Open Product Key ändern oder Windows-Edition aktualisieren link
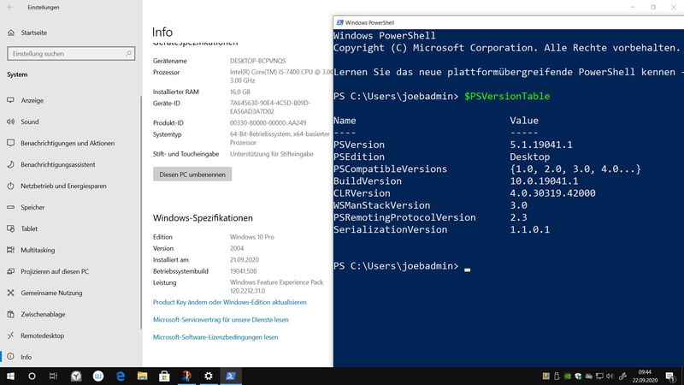684x385 pixels. pyautogui.click(x=229, y=302)
